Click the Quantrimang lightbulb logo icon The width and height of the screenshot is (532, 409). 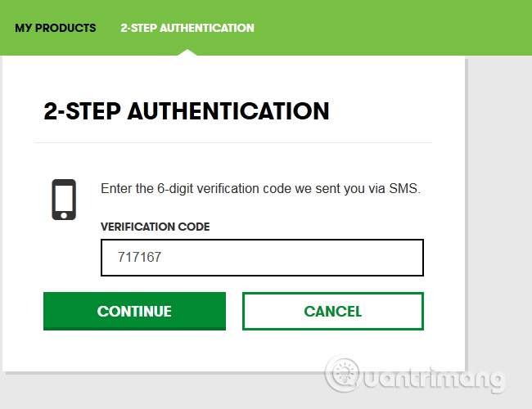343,374
